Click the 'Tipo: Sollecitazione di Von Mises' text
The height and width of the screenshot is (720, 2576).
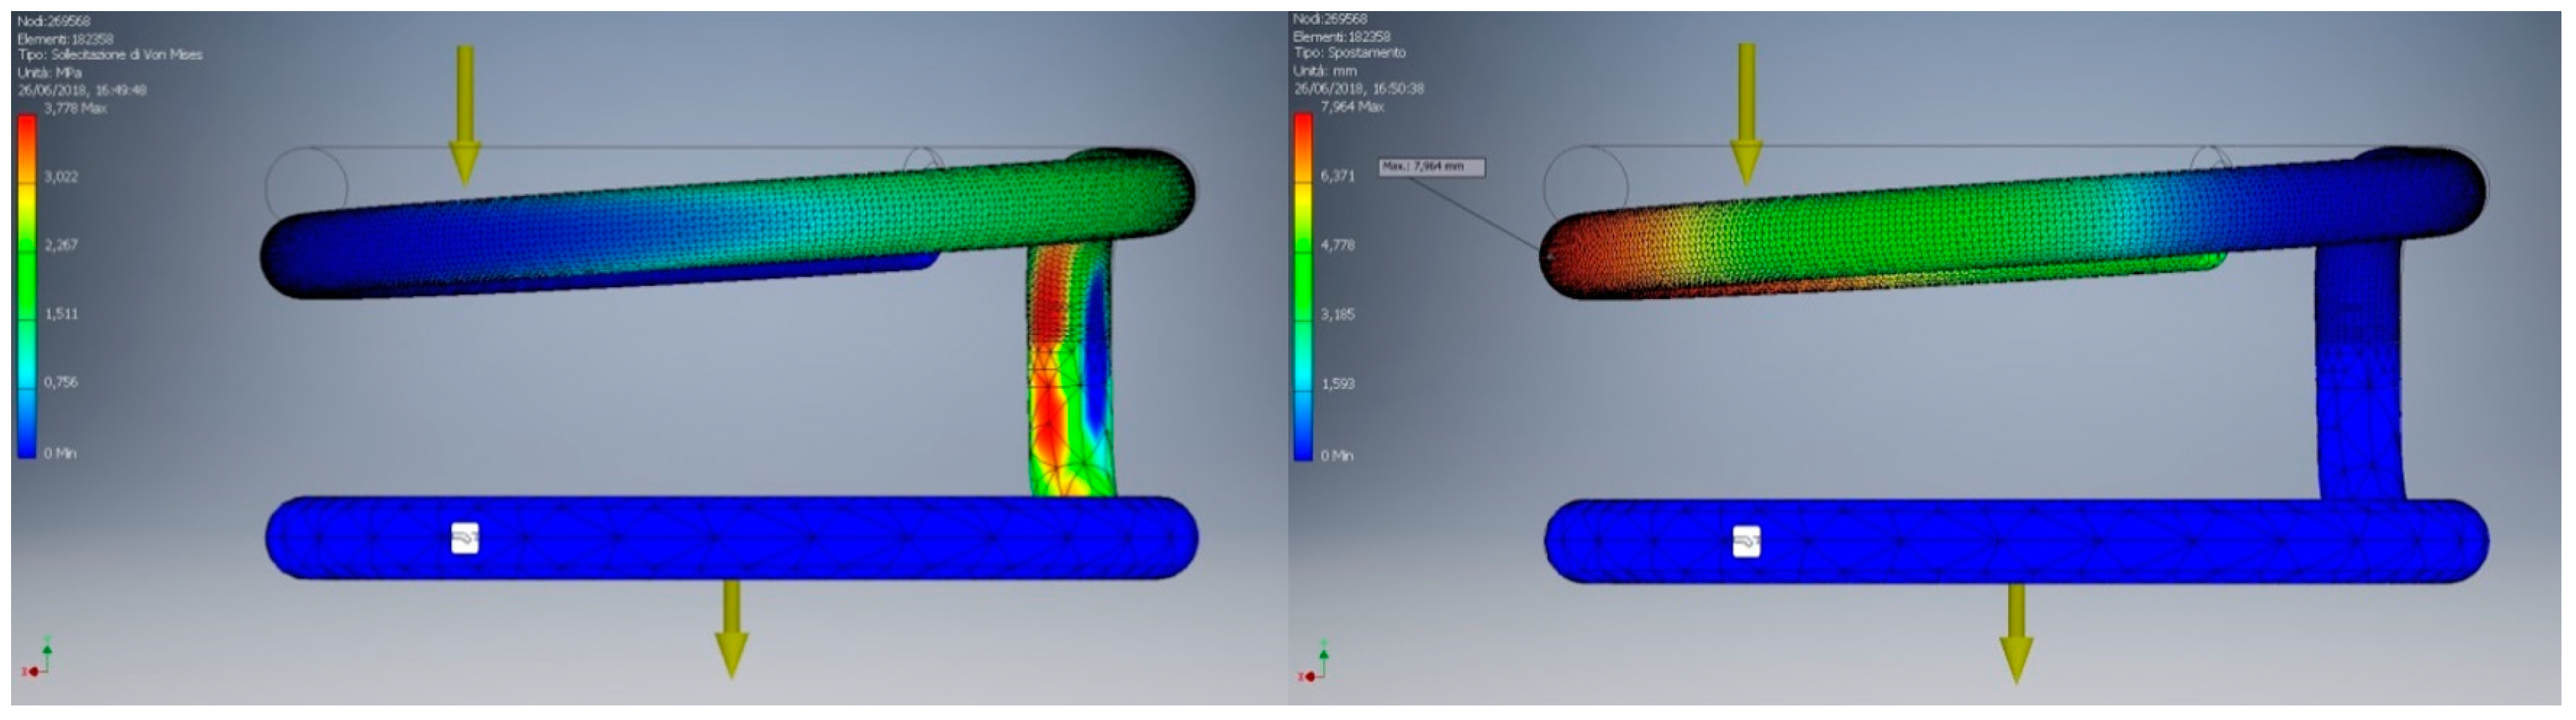point(110,55)
